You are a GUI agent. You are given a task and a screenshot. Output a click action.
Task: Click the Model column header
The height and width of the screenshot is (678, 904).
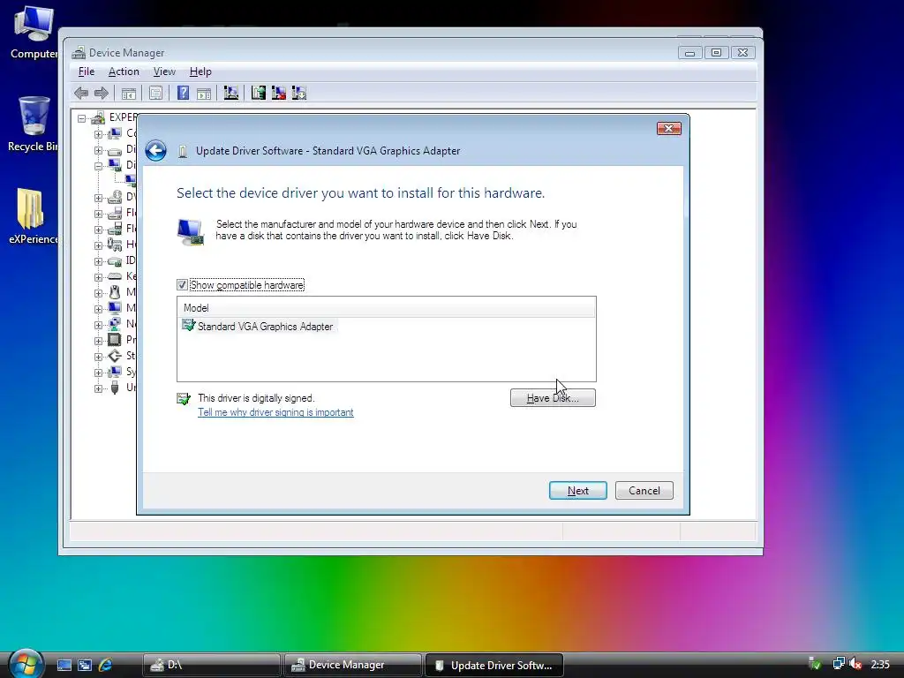point(387,308)
